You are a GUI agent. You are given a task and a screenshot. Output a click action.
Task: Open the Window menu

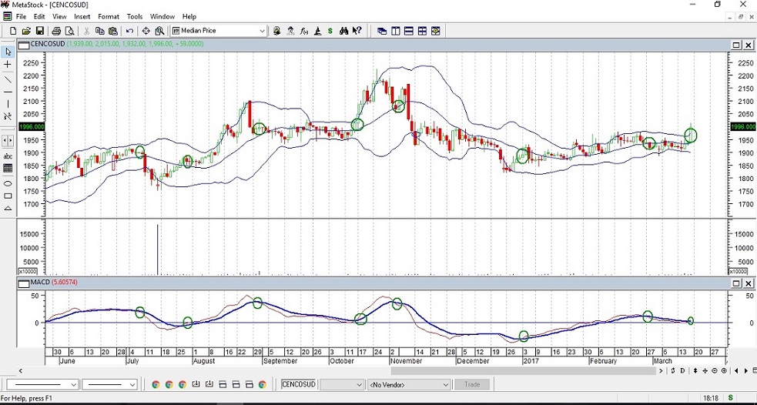[162, 16]
